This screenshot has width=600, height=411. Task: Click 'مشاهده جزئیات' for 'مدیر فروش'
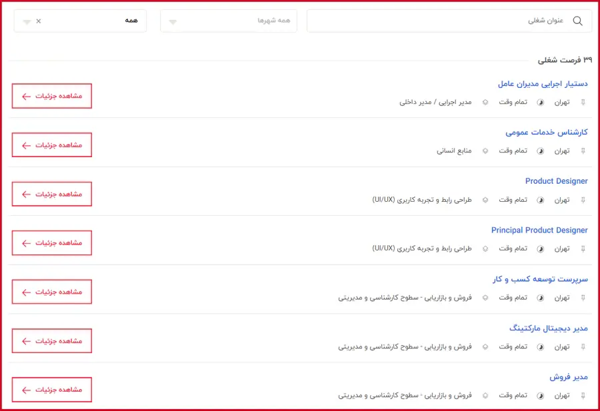click(x=52, y=390)
